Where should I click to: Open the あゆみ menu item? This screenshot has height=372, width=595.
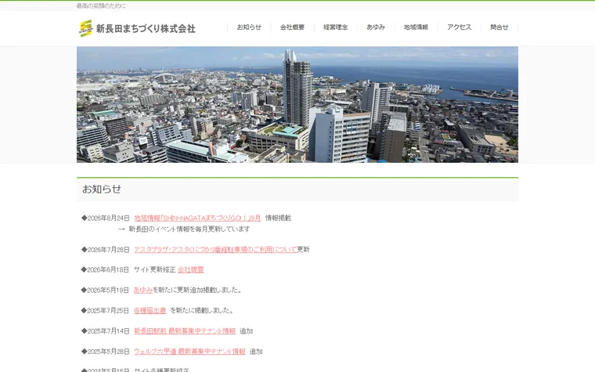(376, 27)
